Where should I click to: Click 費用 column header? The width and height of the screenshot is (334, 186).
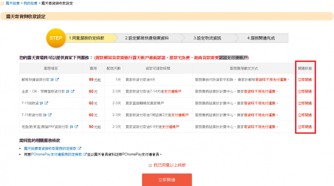(x=93, y=68)
